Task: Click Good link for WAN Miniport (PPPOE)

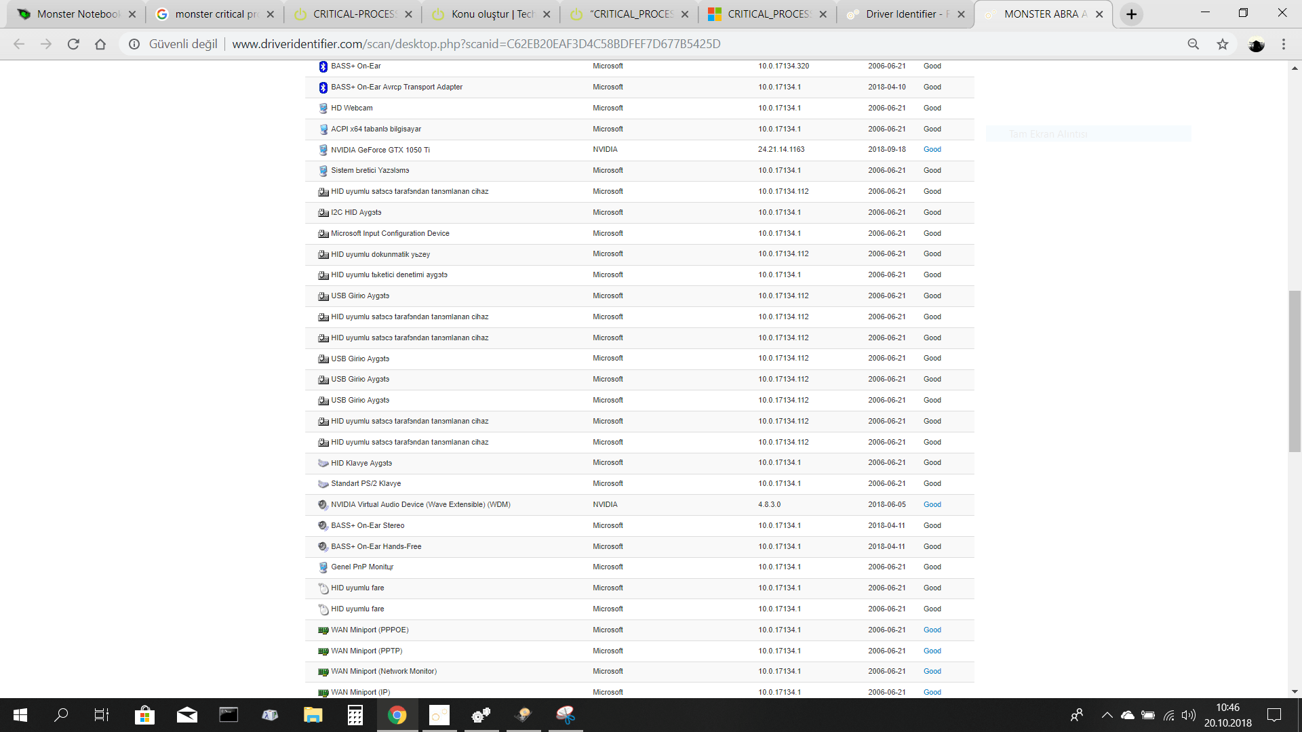Action: point(932,630)
